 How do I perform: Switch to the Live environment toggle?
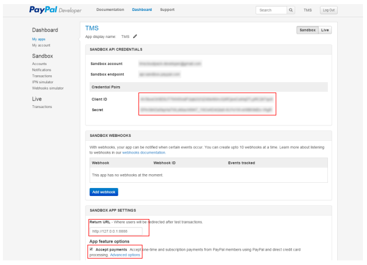click(x=325, y=30)
